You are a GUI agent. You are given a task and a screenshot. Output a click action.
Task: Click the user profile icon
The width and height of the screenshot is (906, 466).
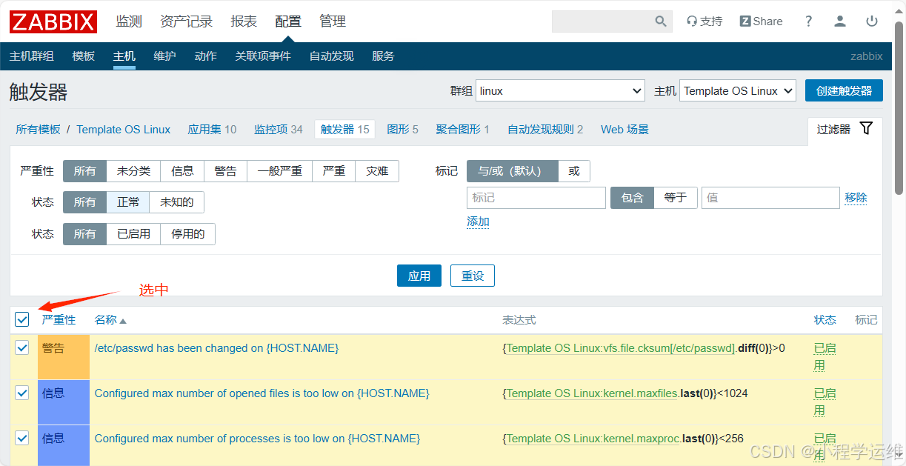839,21
